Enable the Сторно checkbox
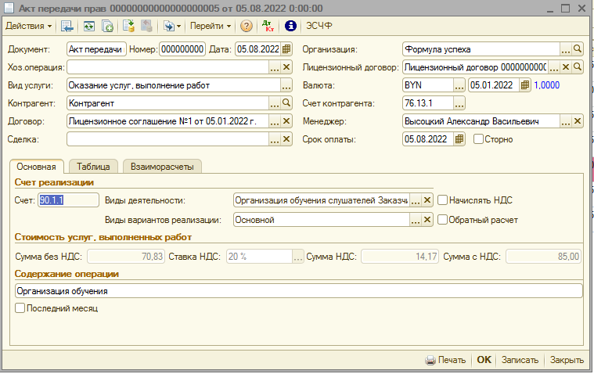This screenshot has width=594, height=374. (478, 139)
